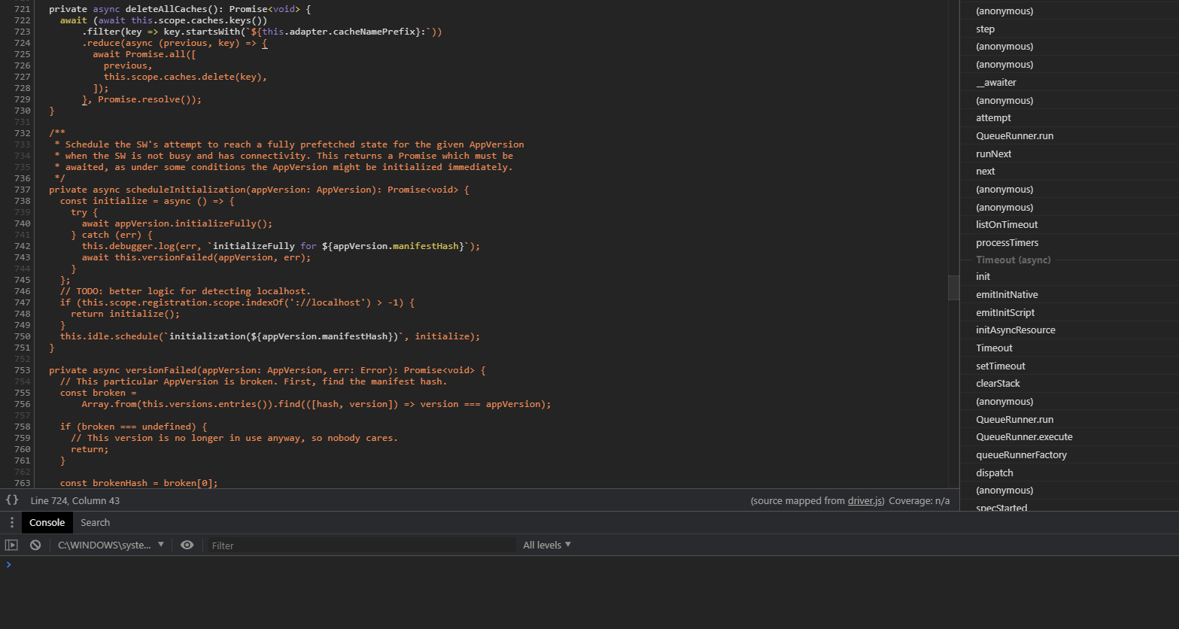Open the C:\WINDOWS\syste... context dropdown

(x=111, y=545)
